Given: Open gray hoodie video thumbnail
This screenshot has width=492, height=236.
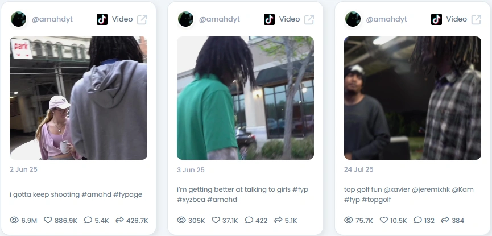Looking at the screenshot, I should 78,98.
